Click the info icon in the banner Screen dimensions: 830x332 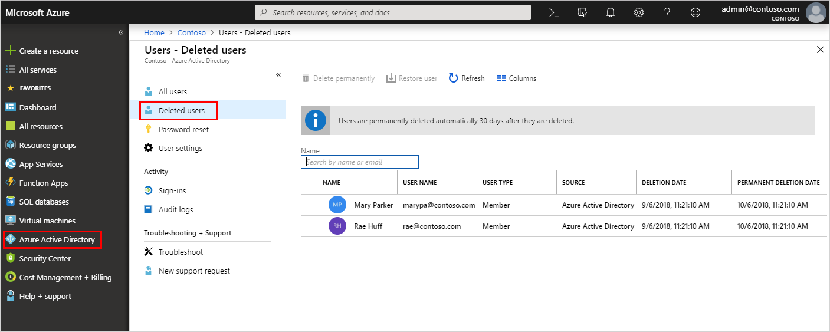316,120
